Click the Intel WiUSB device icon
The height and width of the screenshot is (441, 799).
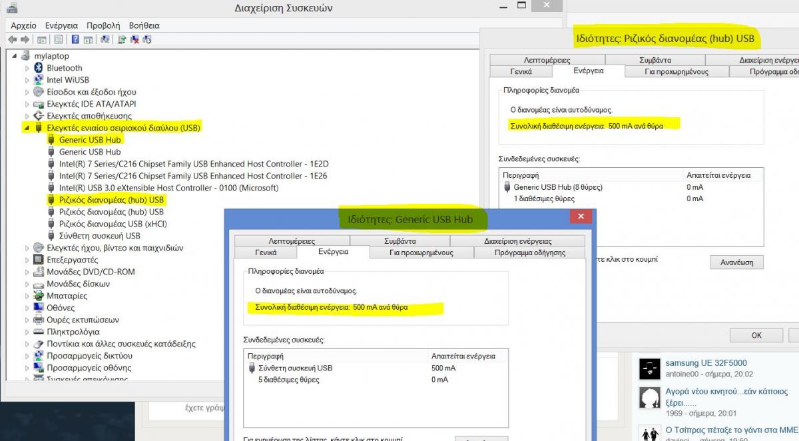(39, 80)
